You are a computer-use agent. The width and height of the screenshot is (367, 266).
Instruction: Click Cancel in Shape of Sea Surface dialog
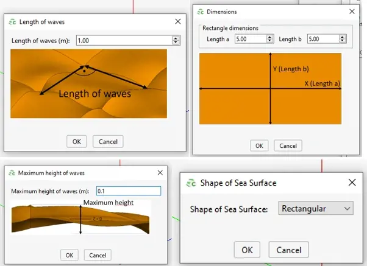288,250
